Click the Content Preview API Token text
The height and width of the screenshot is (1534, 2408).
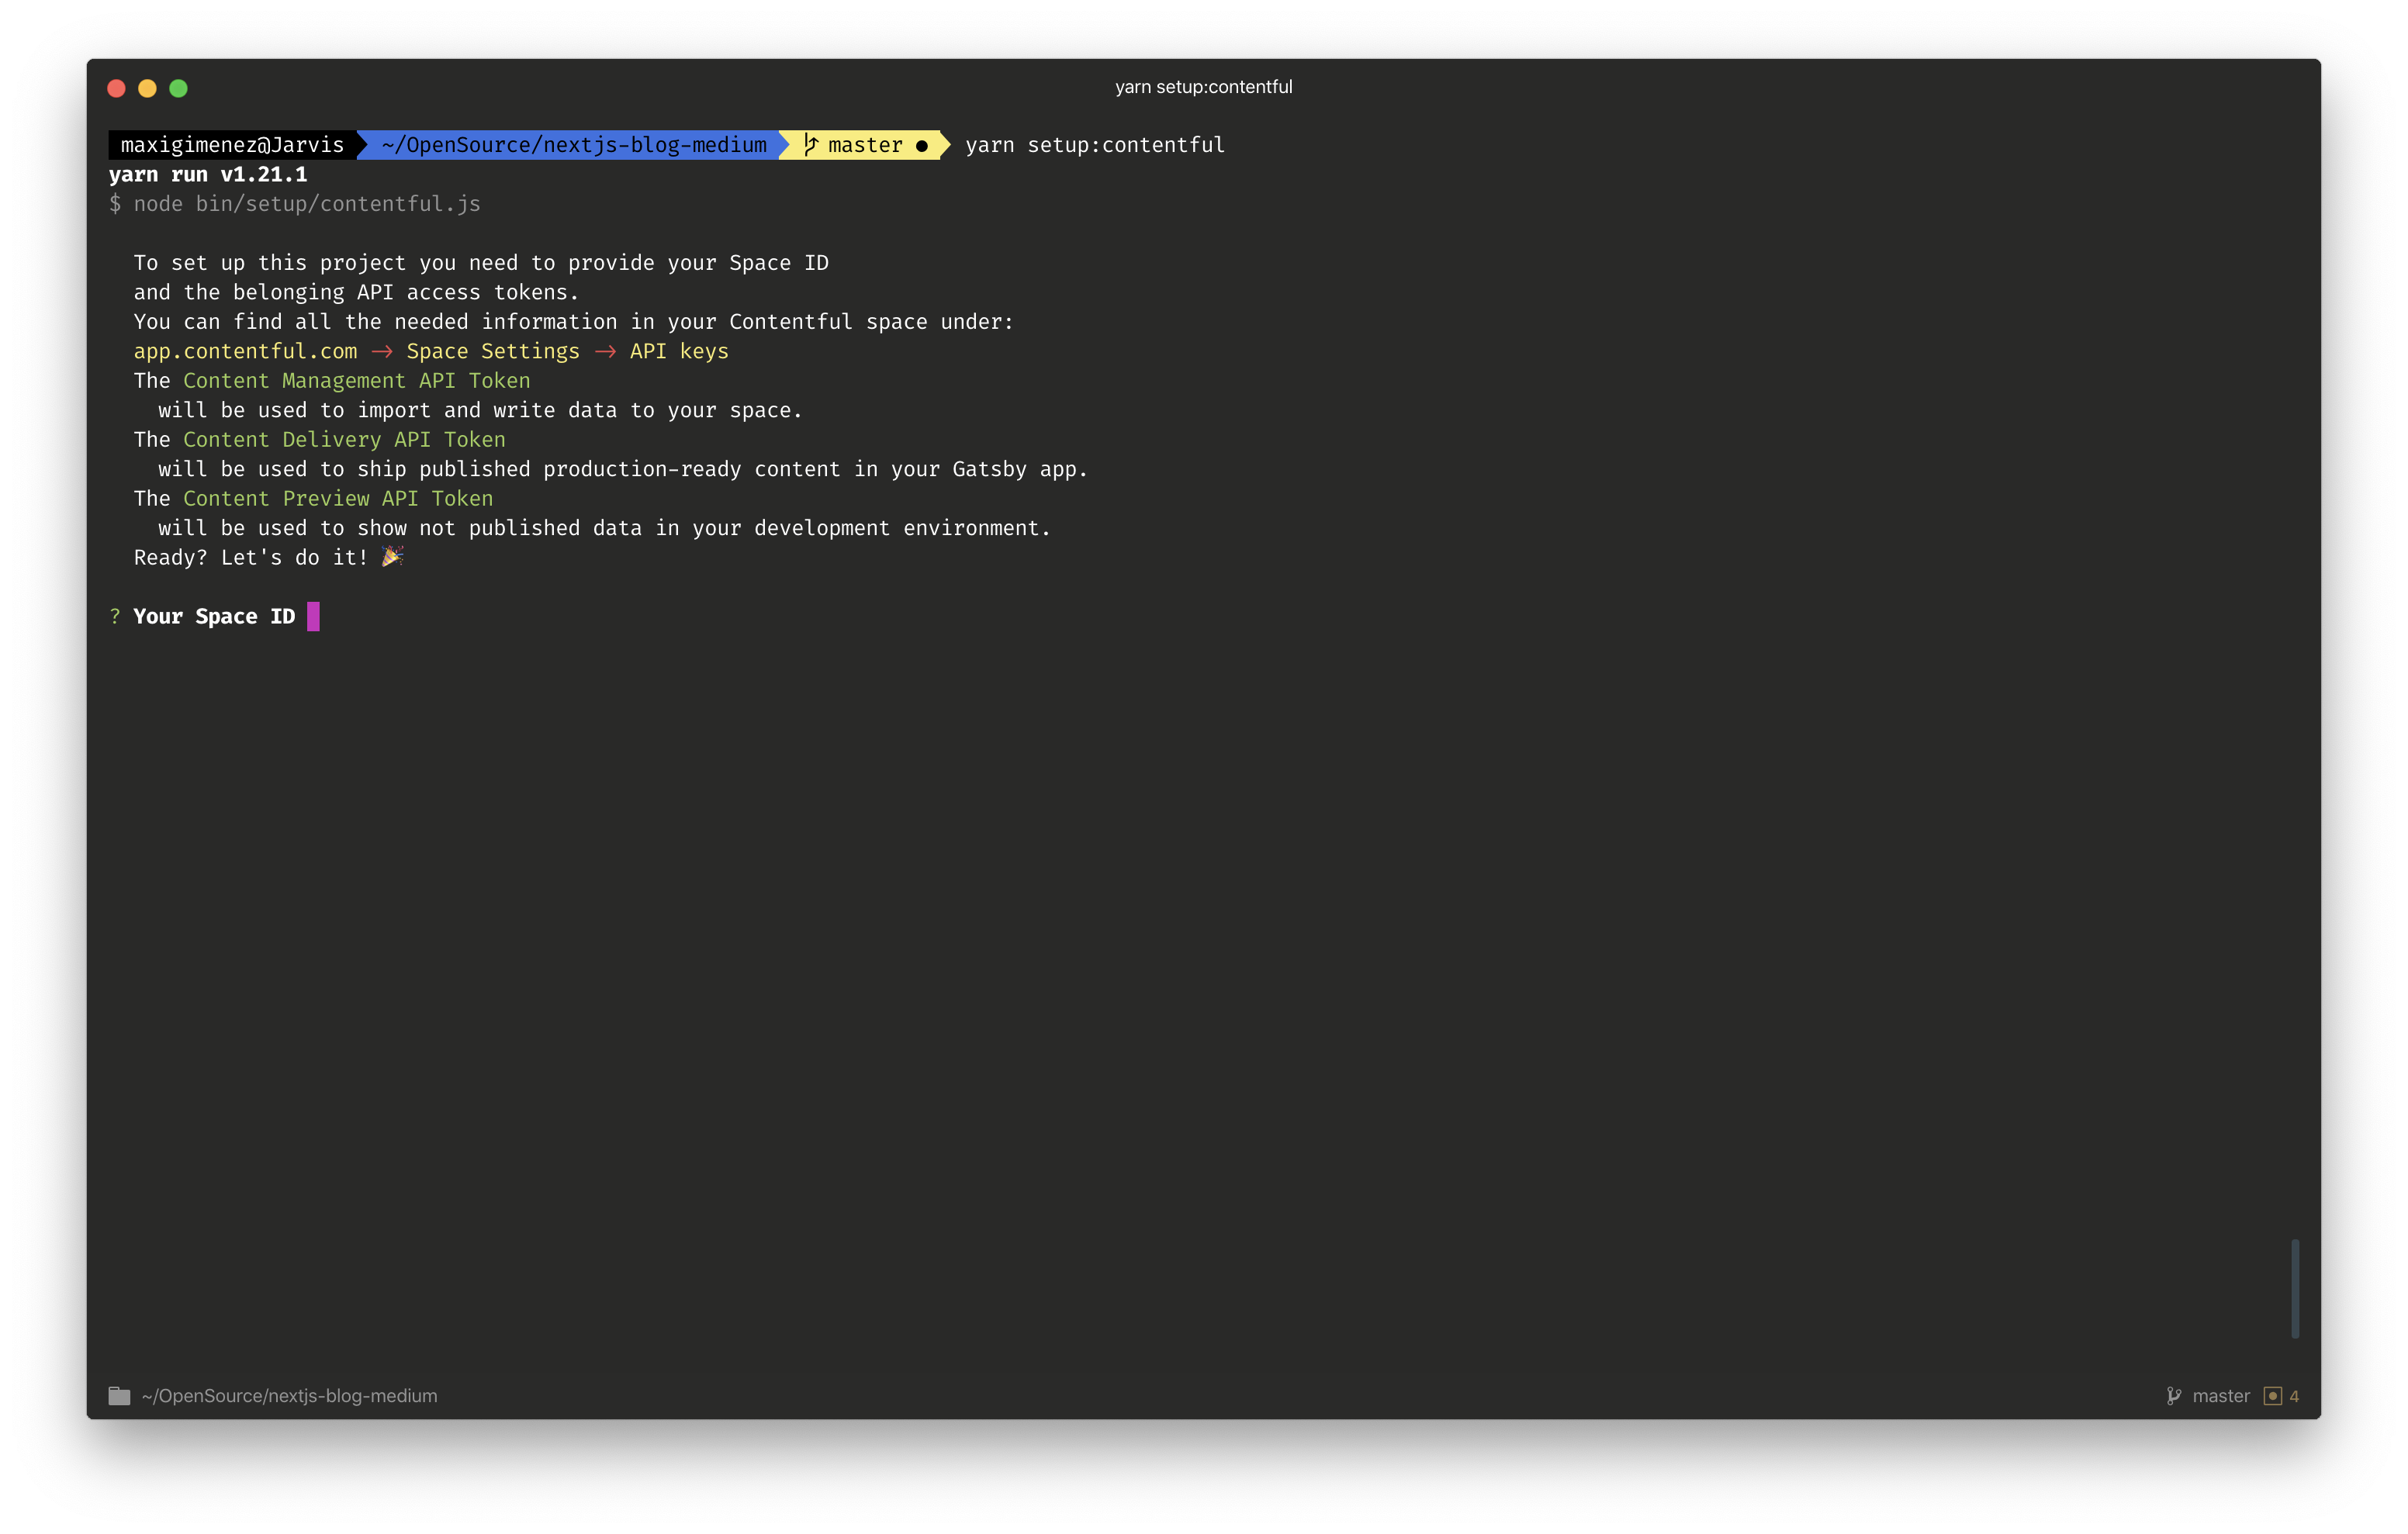[x=338, y=498]
